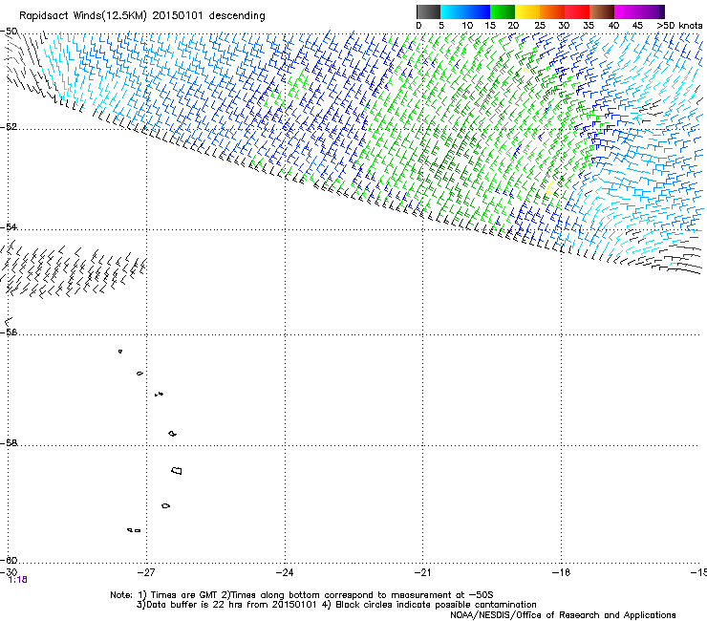The width and height of the screenshot is (707, 621).
Task: Click the southernmost pair of island outlines
Action: 134,530
